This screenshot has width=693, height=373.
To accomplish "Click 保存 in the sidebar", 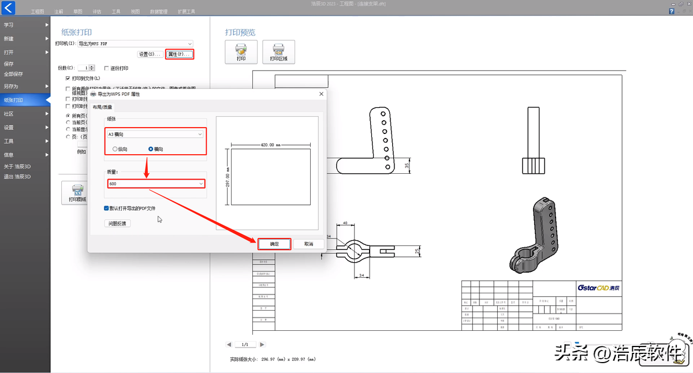I will click(9, 64).
